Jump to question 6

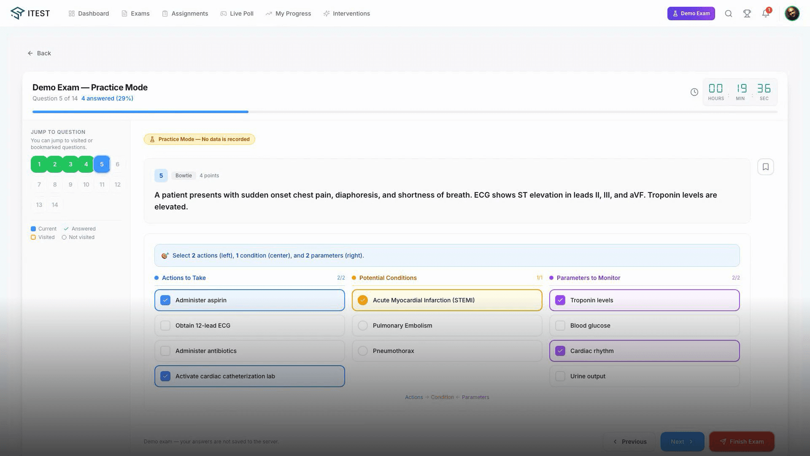[x=117, y=164]
